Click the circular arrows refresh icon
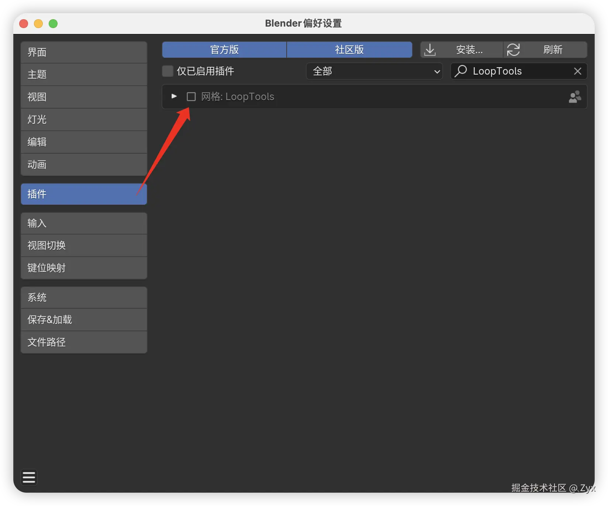 pyautogui.click(x=513, y=50)
